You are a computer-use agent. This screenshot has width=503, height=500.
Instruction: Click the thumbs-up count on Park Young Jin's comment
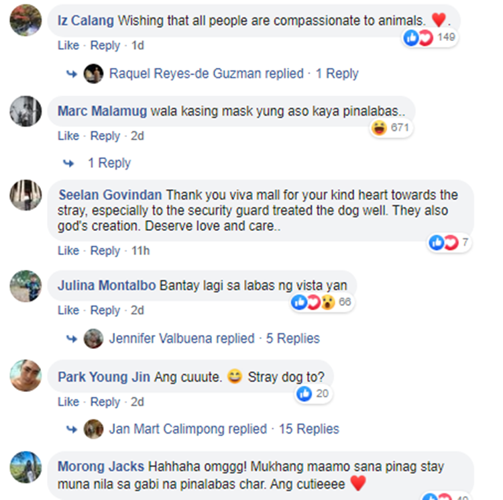click(x=322, y=393)
